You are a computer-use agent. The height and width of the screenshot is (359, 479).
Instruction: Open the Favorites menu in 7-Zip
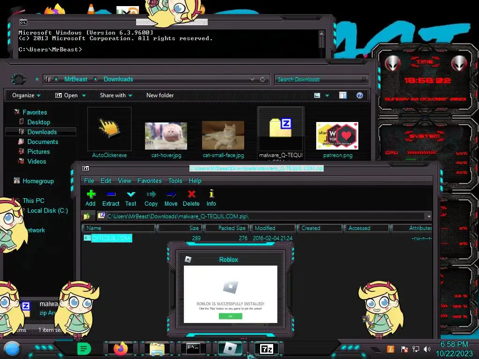[x=149, y=180]
